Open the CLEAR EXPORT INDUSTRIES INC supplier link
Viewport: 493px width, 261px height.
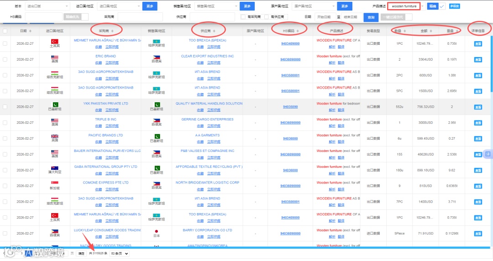[208, 56]
